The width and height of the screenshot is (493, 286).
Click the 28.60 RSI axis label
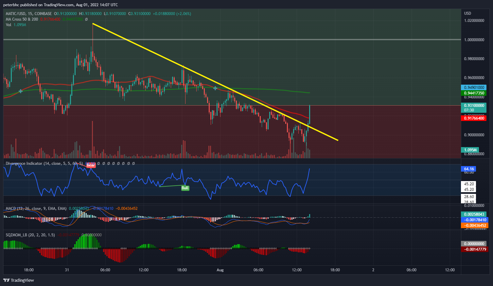click(x=469, y=197)
